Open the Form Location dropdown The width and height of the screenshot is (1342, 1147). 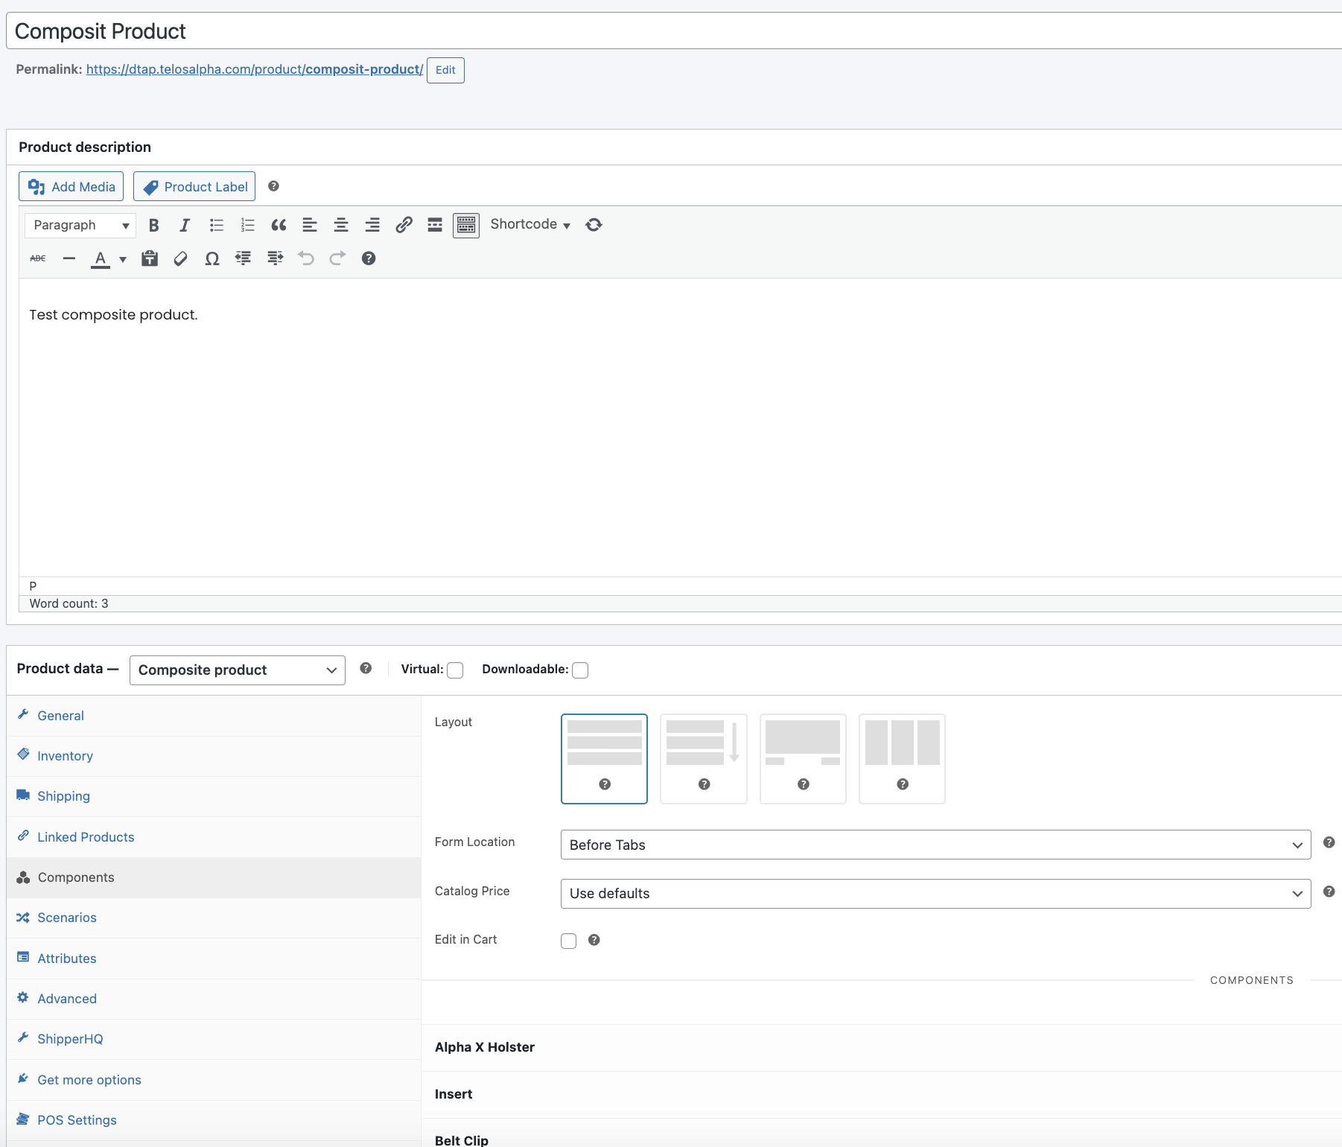(935, 845)
